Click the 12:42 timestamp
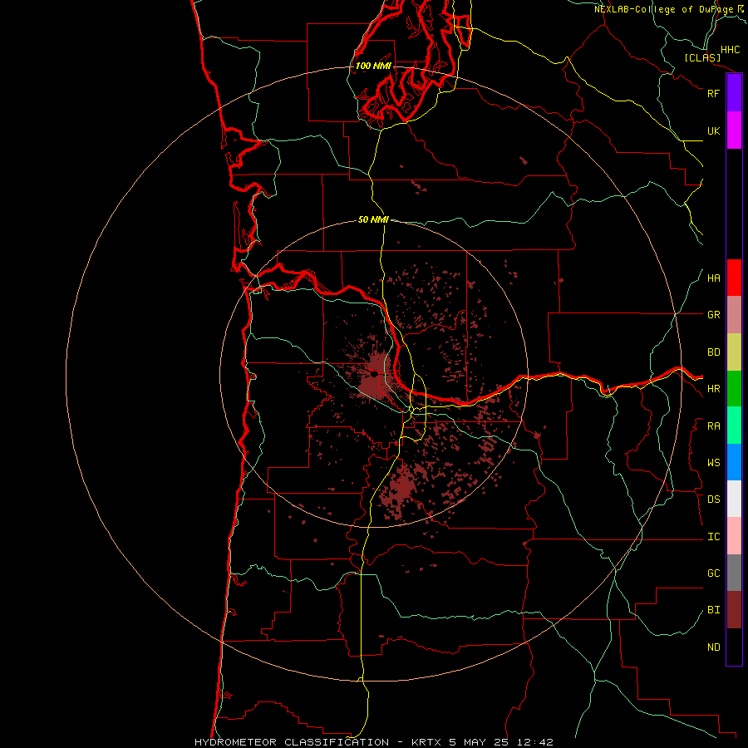 [537, 742]
